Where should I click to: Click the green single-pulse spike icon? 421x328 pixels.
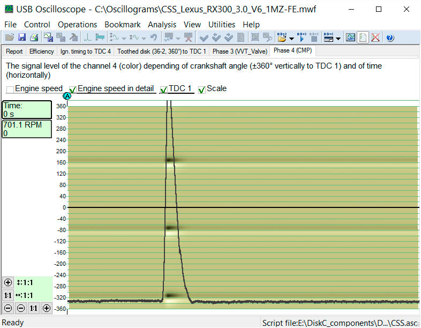click(x=87, y=38)
